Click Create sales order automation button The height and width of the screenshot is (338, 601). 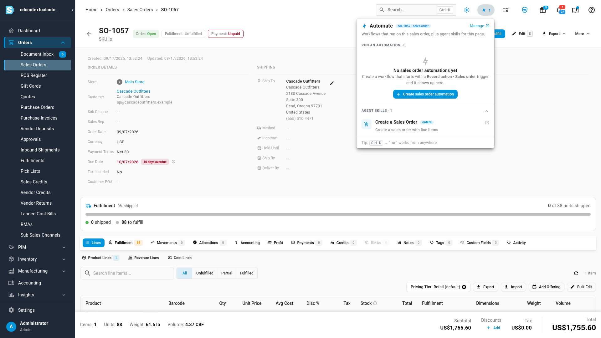(425, 94)
